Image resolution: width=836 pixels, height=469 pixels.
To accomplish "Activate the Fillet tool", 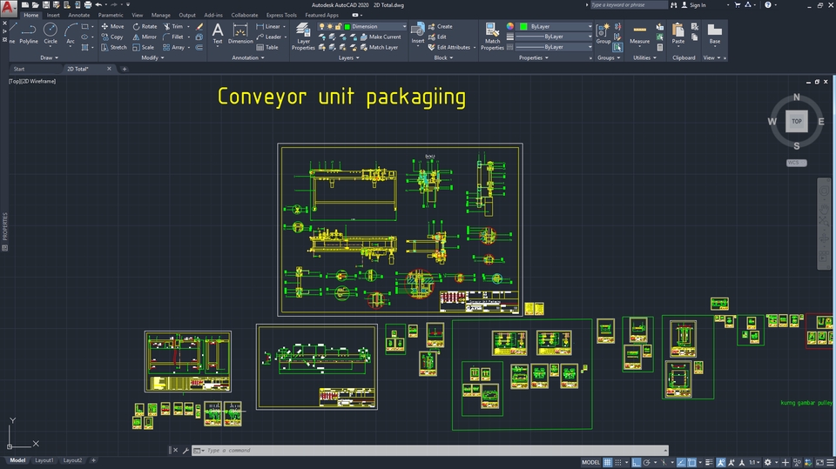I will click(x=173, y=37).
